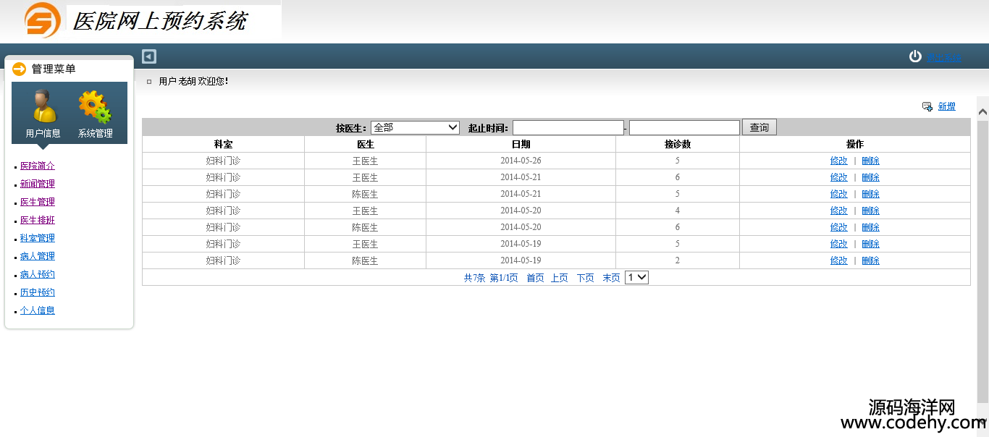Image resolution: width=989 pixels, height=437 pixels.
Task: Click the 接诊数 column header
Action: [678, 144]
